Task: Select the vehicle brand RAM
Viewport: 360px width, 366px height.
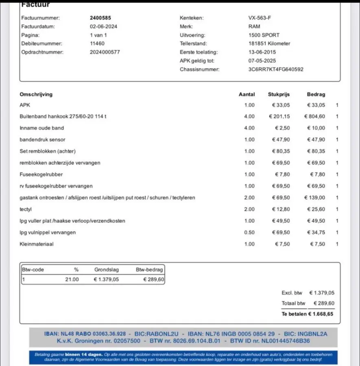Action: pos(254,26)
